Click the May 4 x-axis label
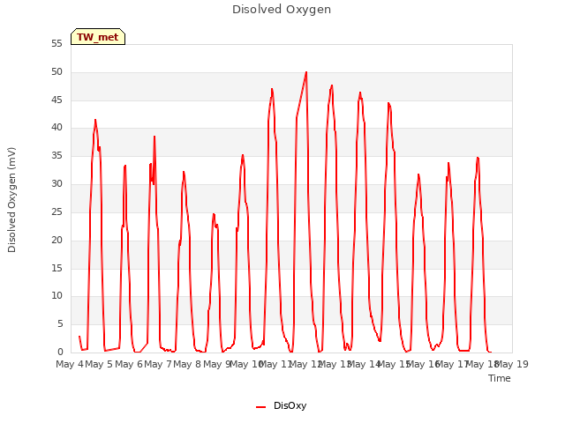Viewport: 565px width, 423px height. coord(69,364)
